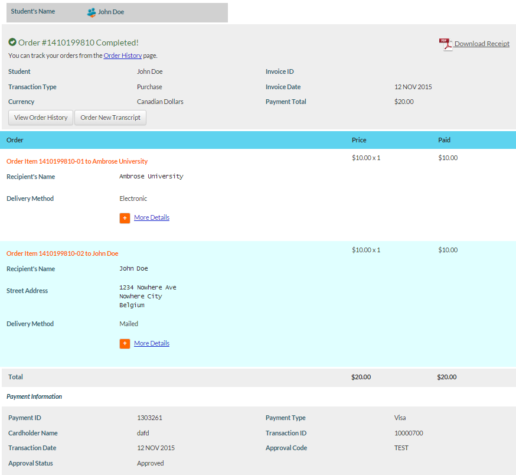Click the Payment ID value 1303261
Viewport: 516px width, 475px height.
click(x=149, y=418)
